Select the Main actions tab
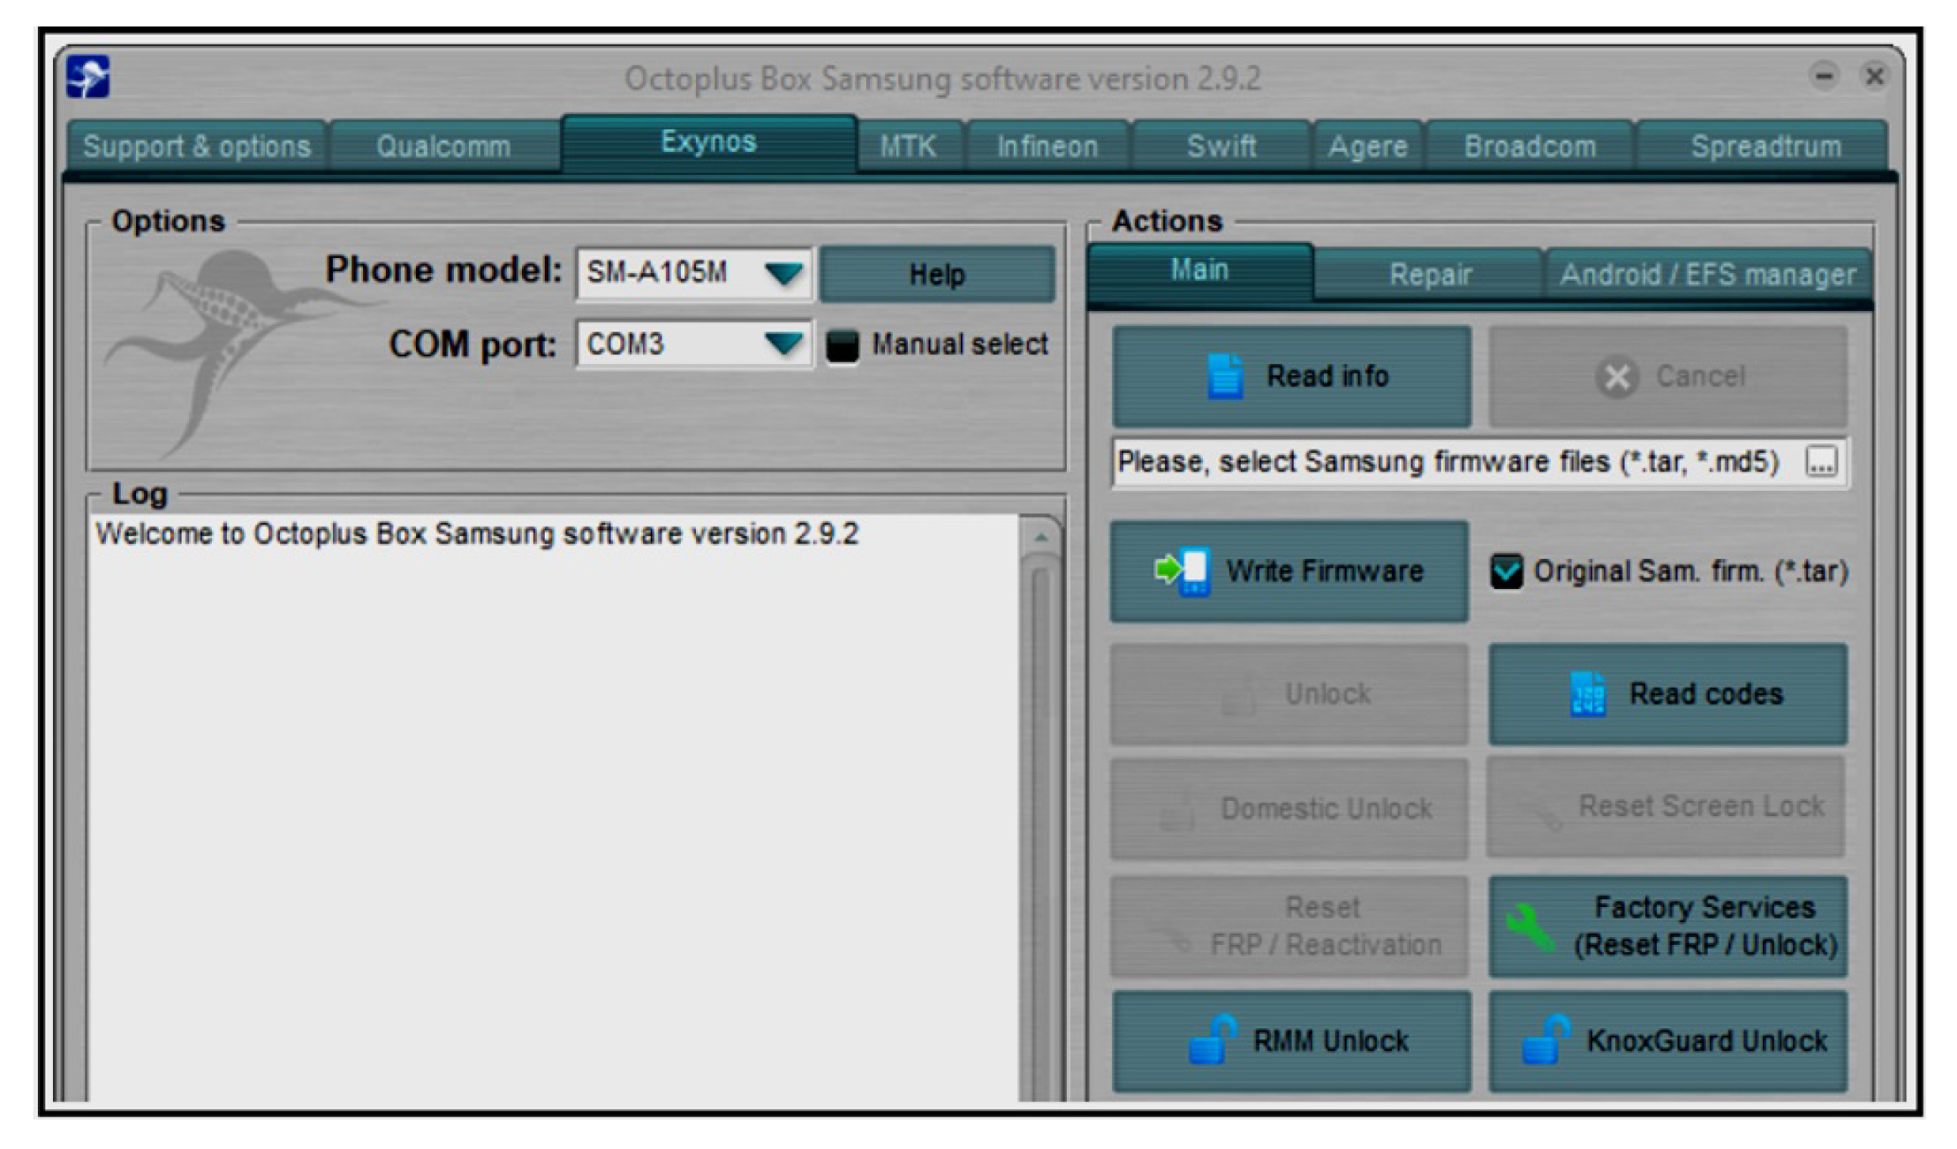The width and height of the screenshot is (1957, 1149). coord(1200,271)
